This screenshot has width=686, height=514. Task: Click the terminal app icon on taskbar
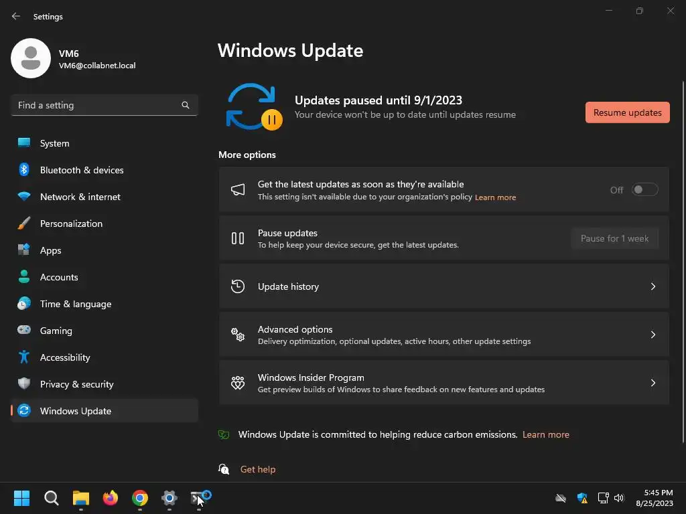pyautogui.click(x=199, y=498)
